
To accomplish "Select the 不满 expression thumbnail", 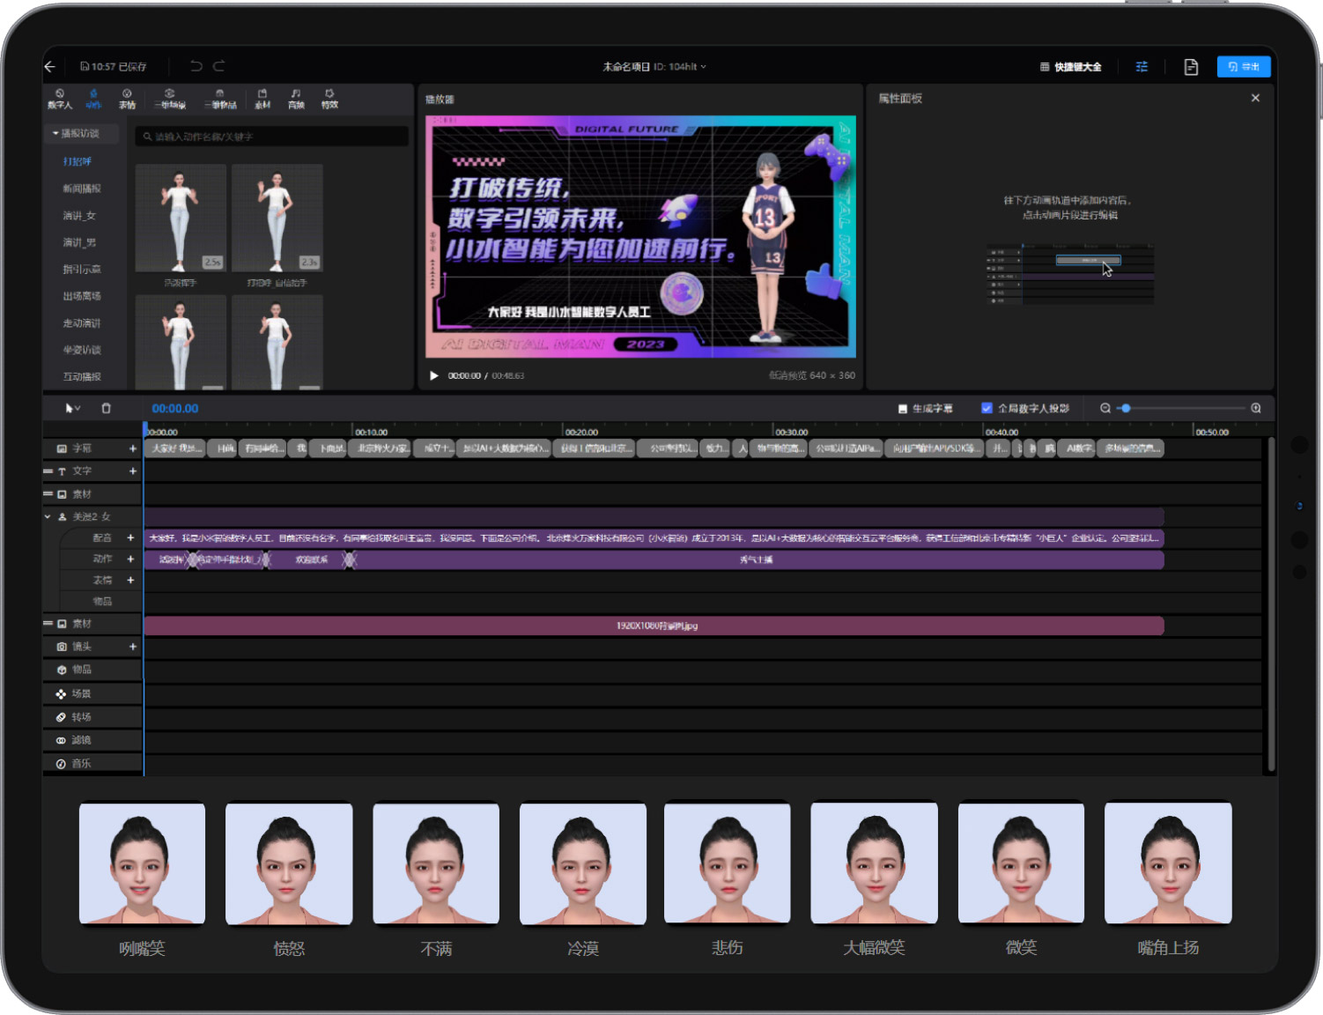I will [436, 863].
